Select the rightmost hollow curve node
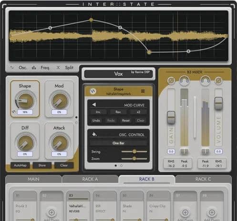Screen dimensions: 237x221 pyautogui.click(x=188, y=51)
